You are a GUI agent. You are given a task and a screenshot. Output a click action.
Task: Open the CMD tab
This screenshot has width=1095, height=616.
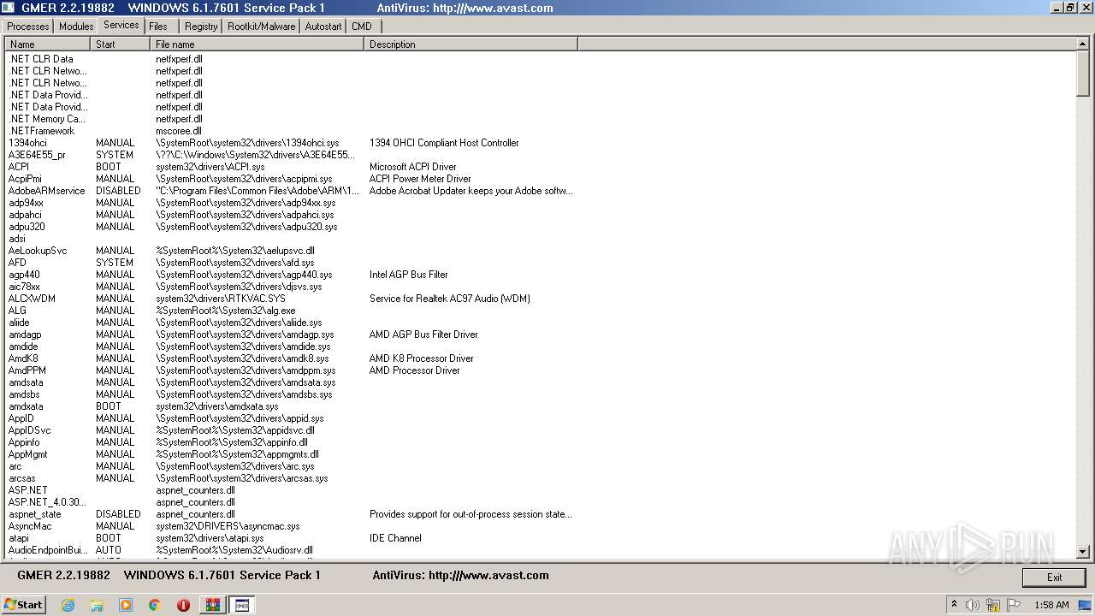coord(362,27)
